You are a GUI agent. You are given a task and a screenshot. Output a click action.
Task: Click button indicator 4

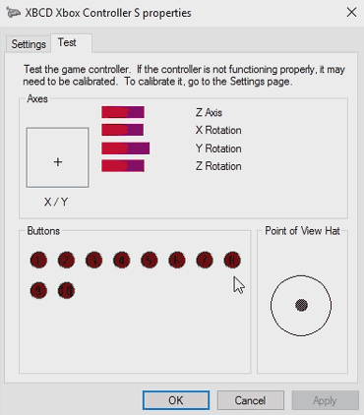point(122,261)
